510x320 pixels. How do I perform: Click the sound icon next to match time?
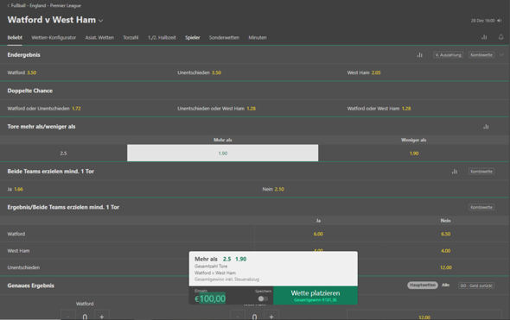pos(499,21)
